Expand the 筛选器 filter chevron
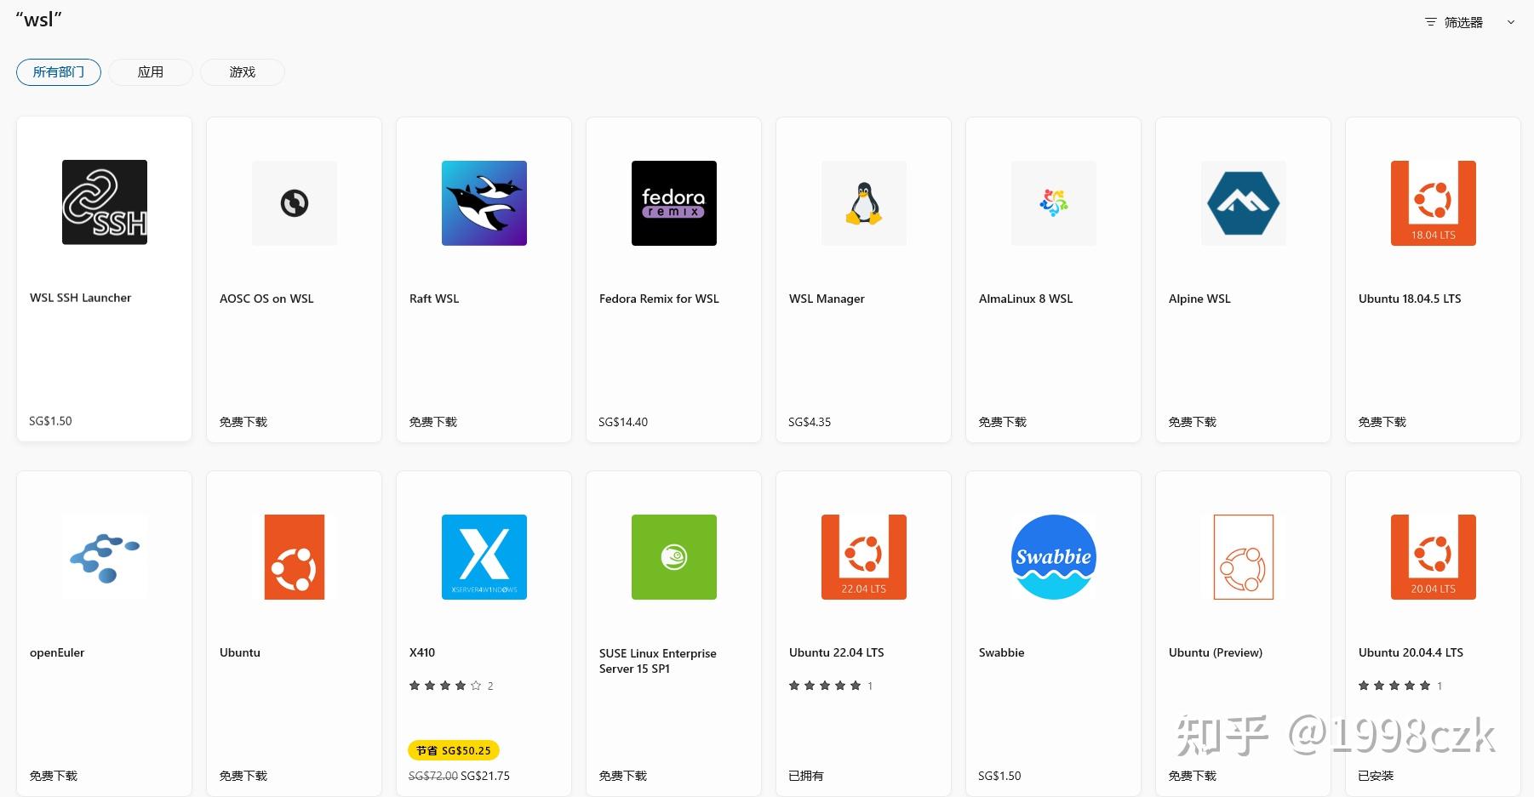Image resolution: width=1534 pixels, height=797 pixels. tap(1511, 23)
